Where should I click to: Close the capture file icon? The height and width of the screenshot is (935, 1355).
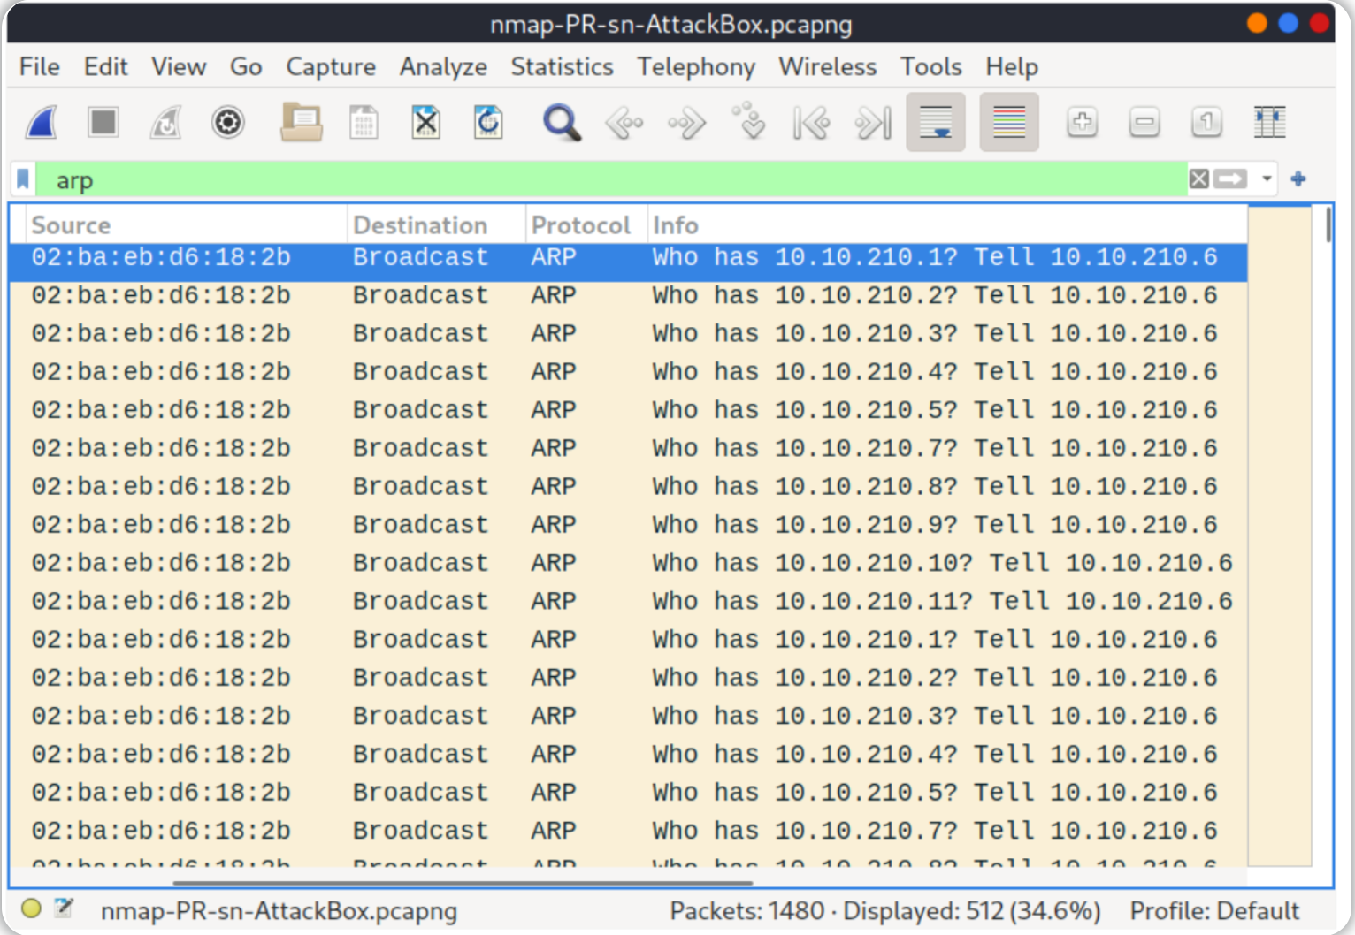(425, 122)
